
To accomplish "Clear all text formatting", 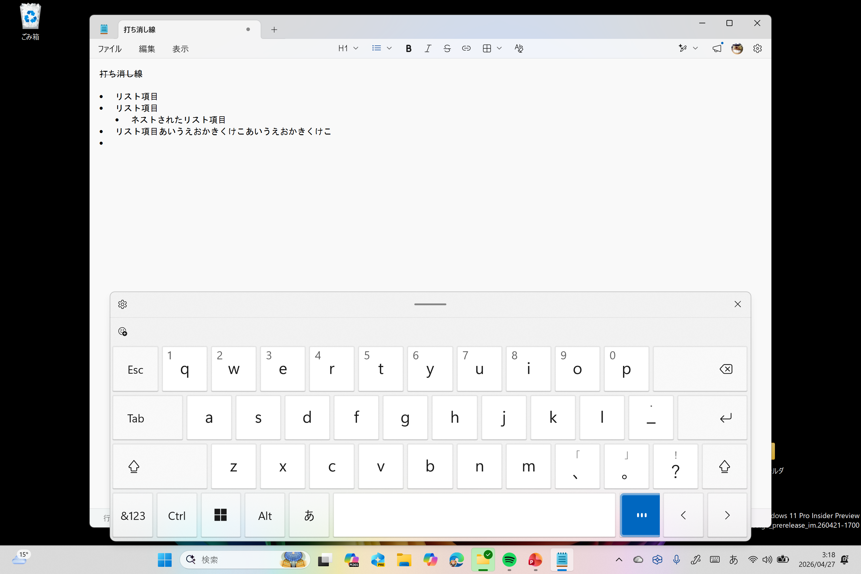I will (519, 48).
